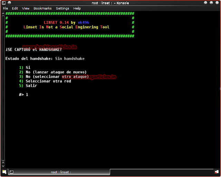
Task: Click the Konsole terminal icon in title bar
Action: click(4, 3)
